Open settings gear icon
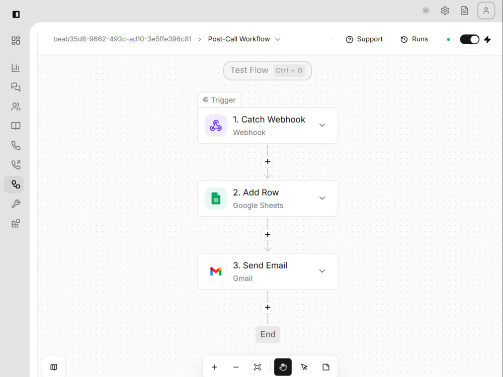Screen dimensions: 503x377 click(445, 11)
